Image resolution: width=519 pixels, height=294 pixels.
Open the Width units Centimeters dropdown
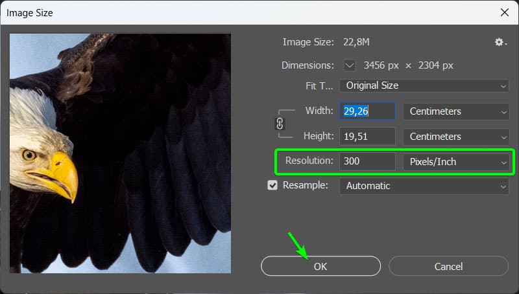pos(456,111)
